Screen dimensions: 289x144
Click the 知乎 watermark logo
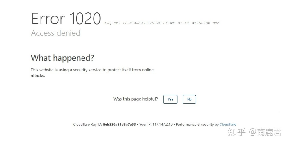coord(237,132)
